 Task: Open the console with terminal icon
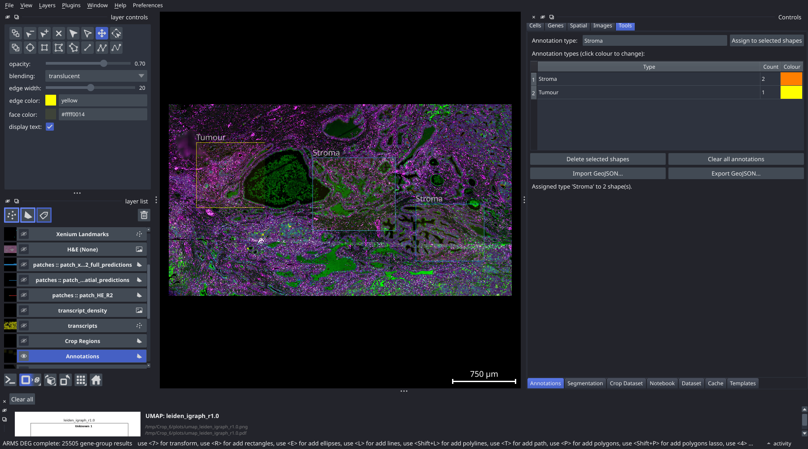[10, 380]
